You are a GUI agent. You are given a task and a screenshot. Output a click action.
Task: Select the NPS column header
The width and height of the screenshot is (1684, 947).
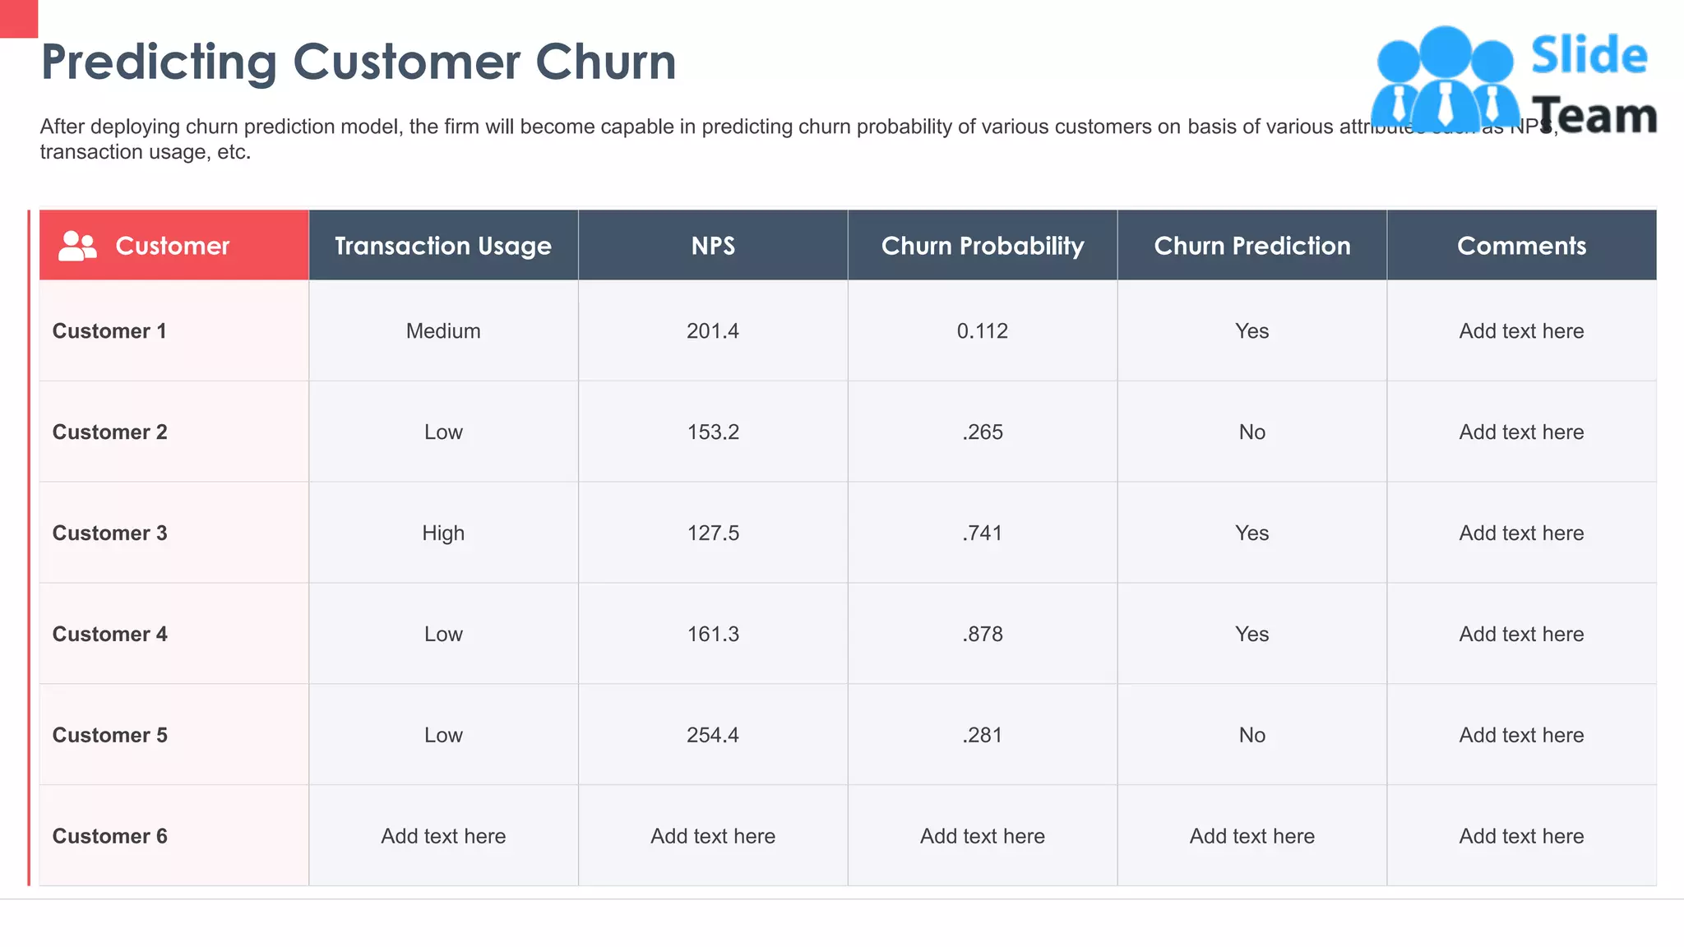point(713,245)
